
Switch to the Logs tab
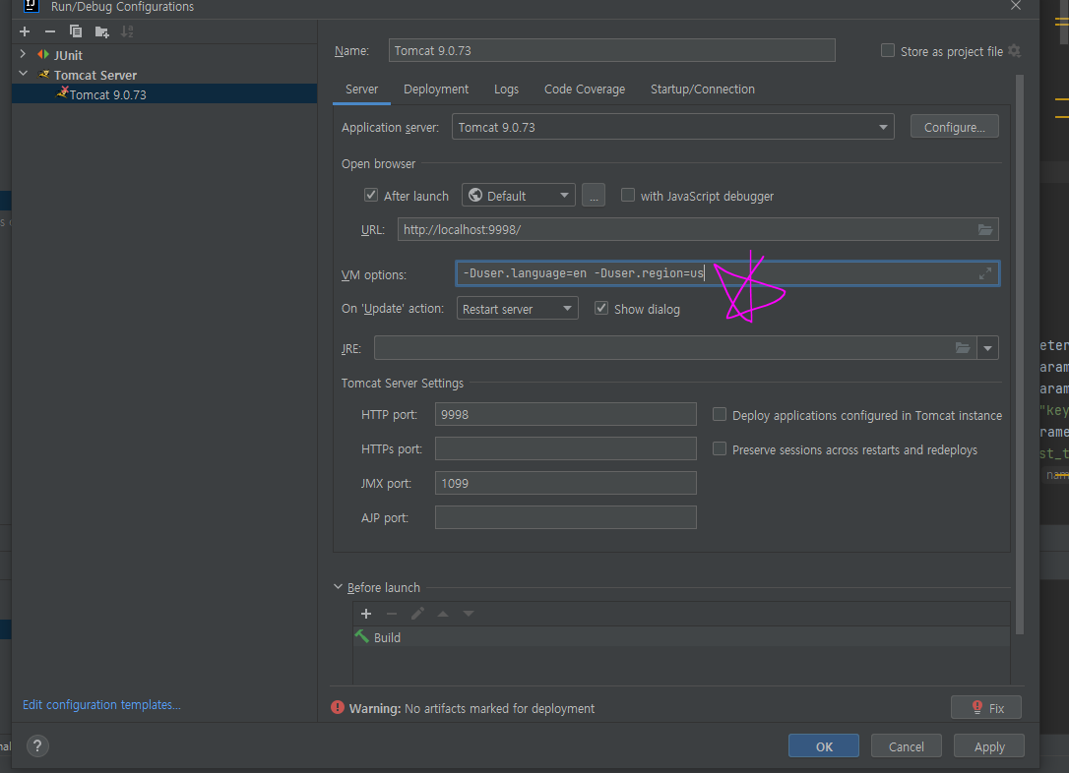506,89
